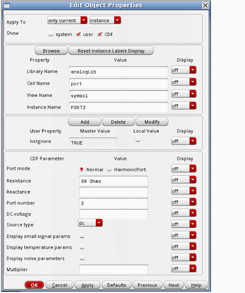The height and width of the screenshot is (293, 245).
Task: Toggle the CDF show checkbox
Action: coord(99,34)
